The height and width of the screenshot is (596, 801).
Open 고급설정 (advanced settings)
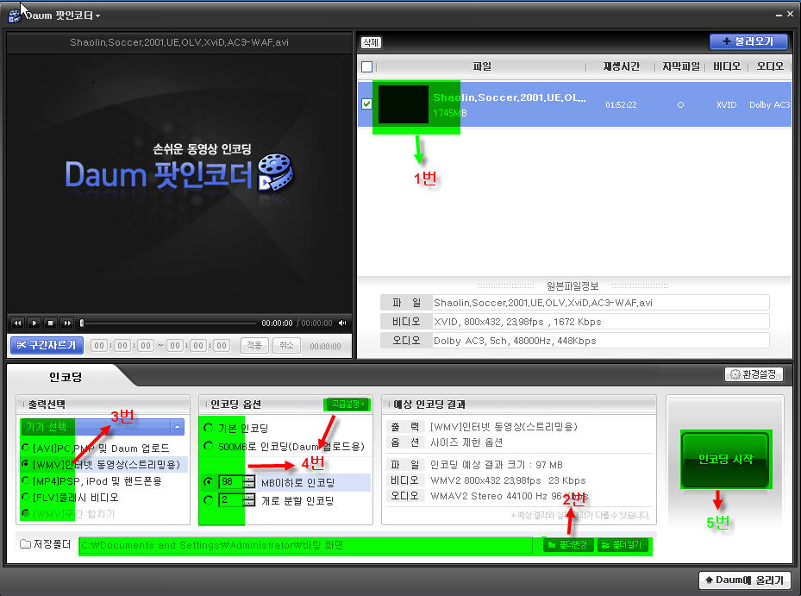(347, 405)
